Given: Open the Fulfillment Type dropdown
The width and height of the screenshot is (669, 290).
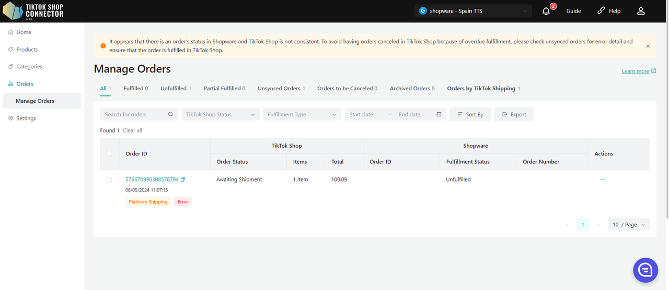Looking at the screenshot, I should click(x=302, y=114).
